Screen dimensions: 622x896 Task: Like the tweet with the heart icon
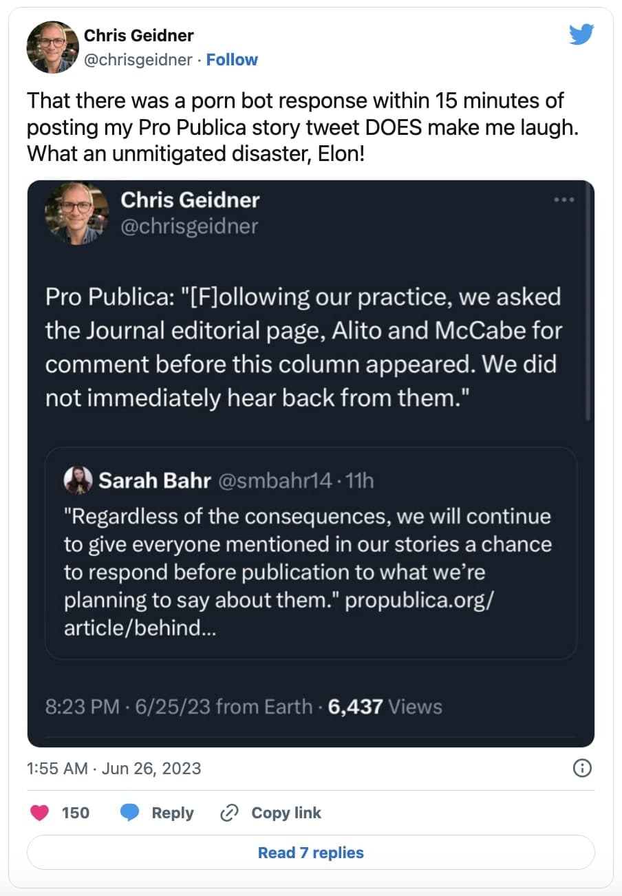(x=41, y=813)
